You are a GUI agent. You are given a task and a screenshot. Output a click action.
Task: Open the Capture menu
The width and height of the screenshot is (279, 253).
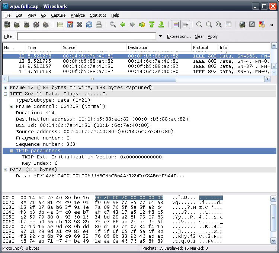pos(58,15)
